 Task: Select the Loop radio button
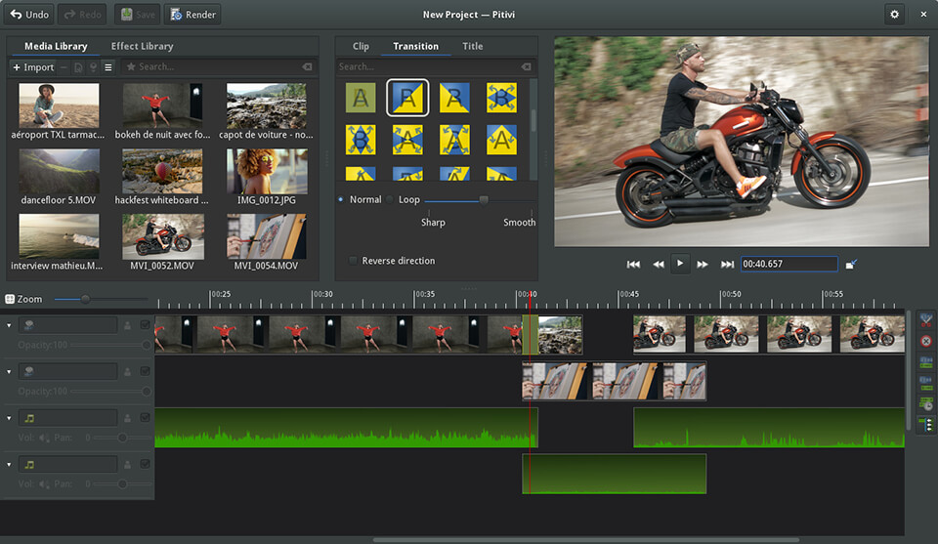(390, 199)
